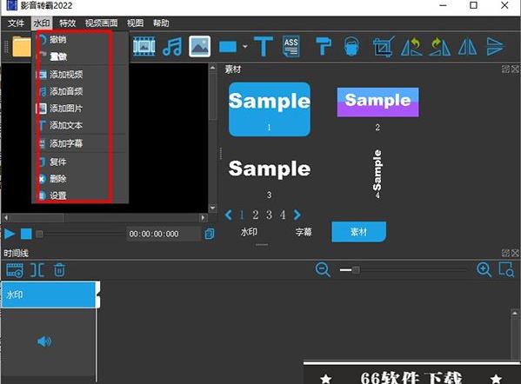Click the add video filmstrip icon
The width and height of the screenshot is (521, 384).
point(144,46)
